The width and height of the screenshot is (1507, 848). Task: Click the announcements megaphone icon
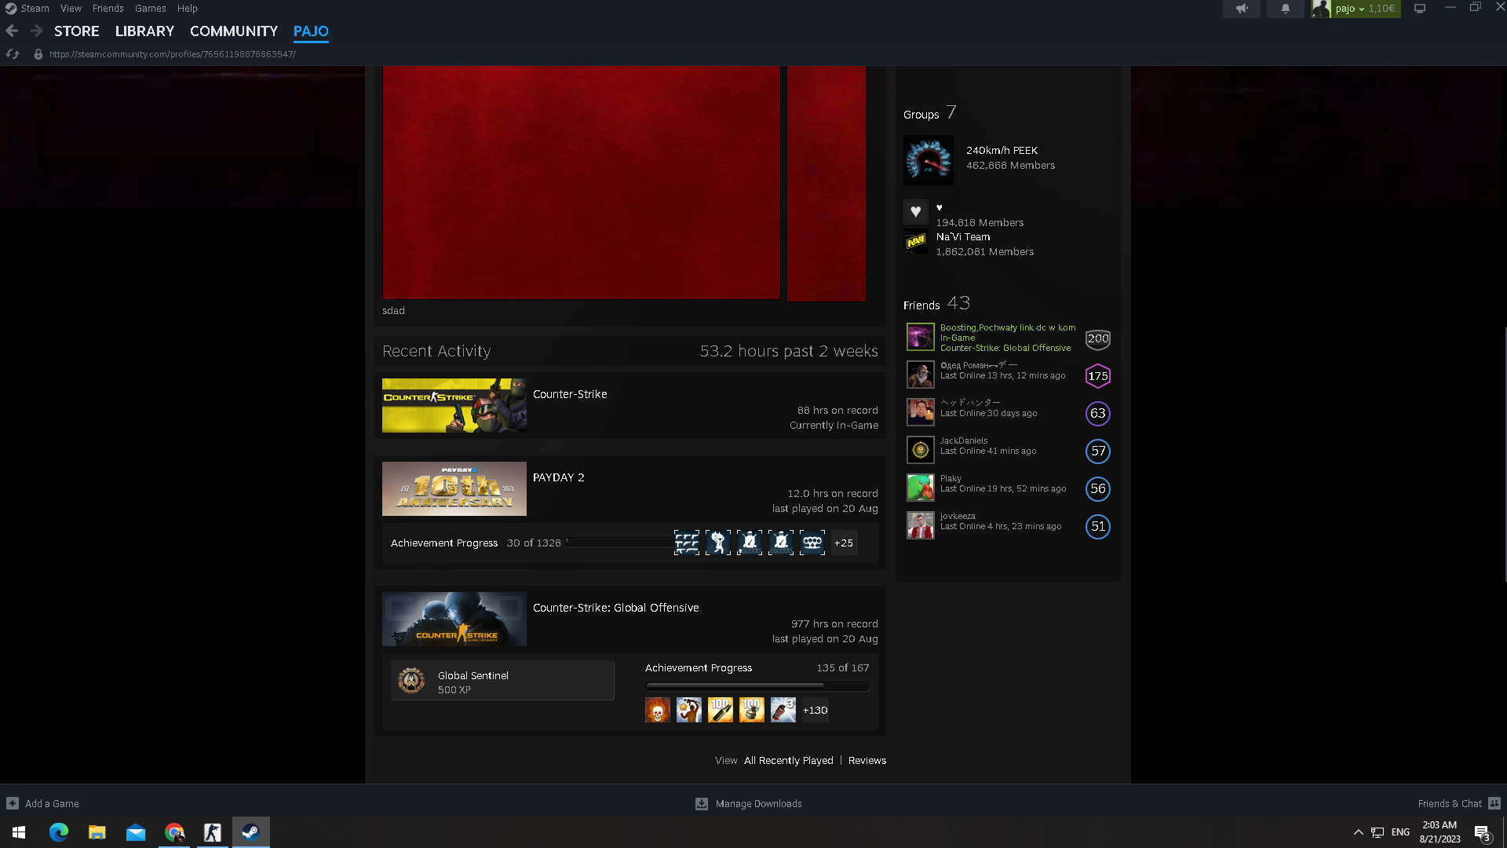coord(1242,9)
